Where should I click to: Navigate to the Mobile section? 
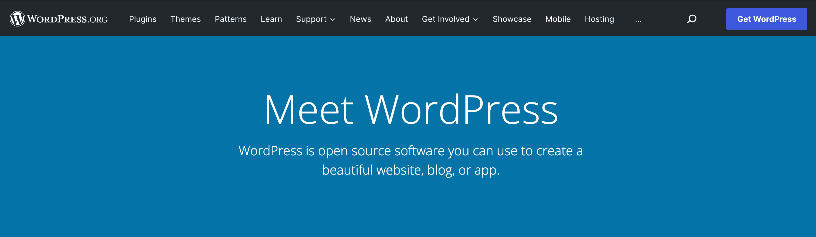coord(558,19)
